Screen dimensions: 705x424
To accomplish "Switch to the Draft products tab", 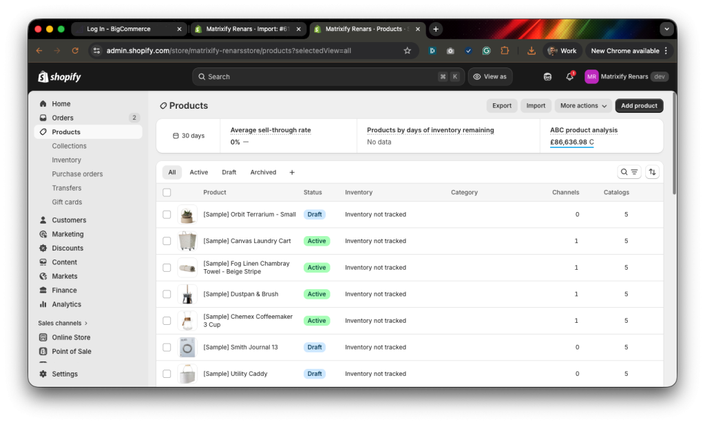I will click(229, 171).
